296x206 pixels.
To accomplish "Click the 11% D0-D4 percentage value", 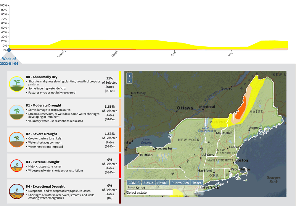I will tap(110, 78).
